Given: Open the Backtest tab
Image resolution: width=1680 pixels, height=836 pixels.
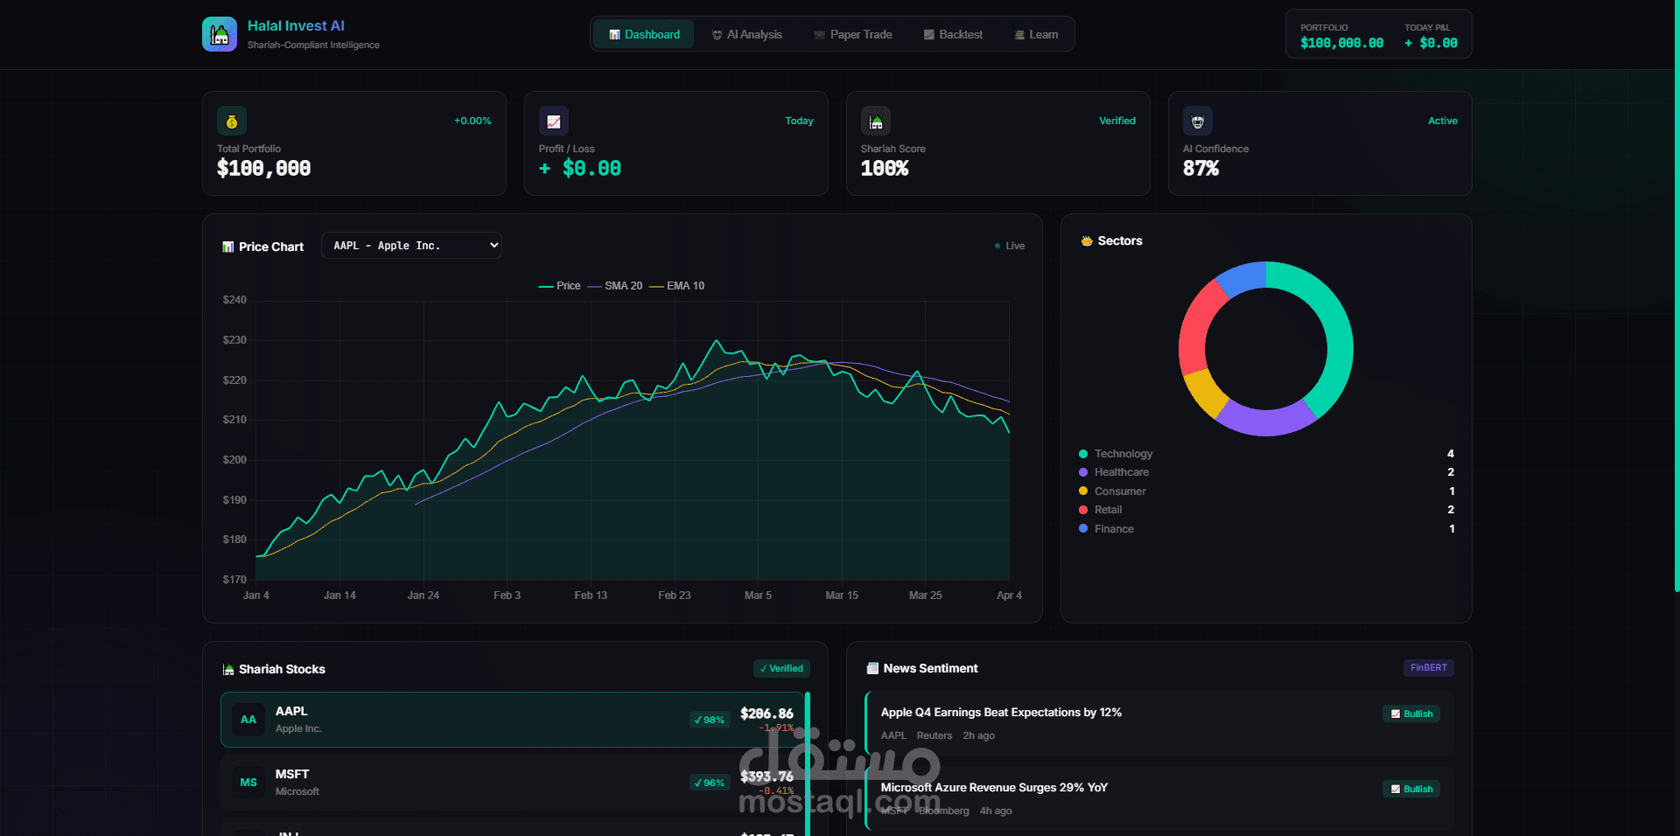Looking at the screenshot, I should [954, 34].
